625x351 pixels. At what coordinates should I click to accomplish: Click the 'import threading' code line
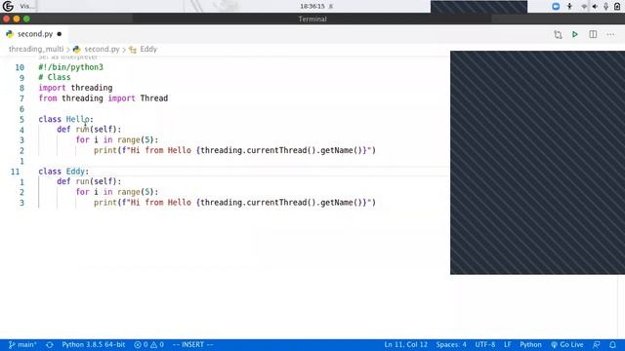click(75, 88)
